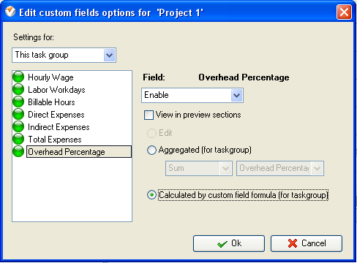Screen dimensions: 357x263
Task: Enable View in preview sections checkbox
Action: pos(149,115)
